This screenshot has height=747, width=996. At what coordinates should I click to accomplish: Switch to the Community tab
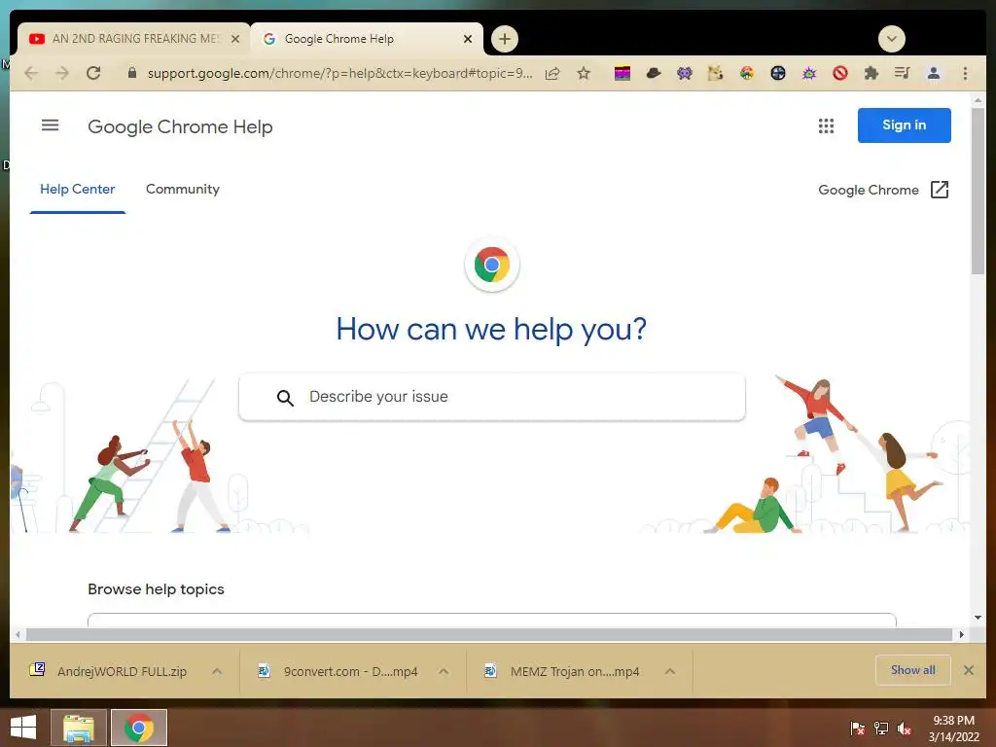coord(183,190)
